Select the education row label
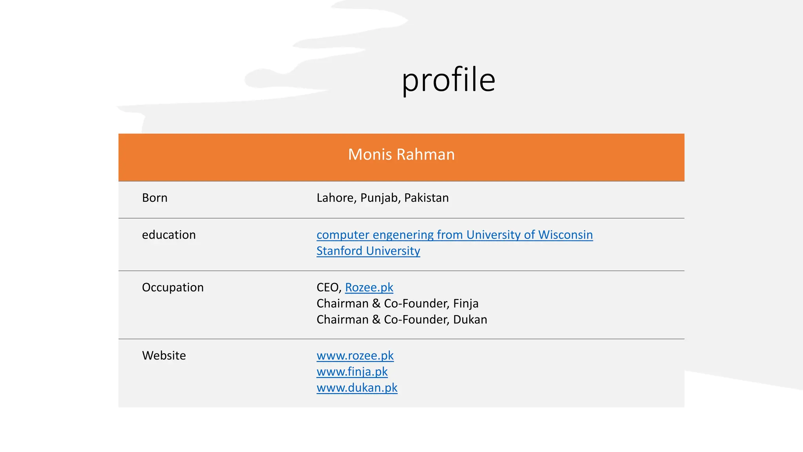The width and height of the screenshot is (803, 452). (169, 235)
